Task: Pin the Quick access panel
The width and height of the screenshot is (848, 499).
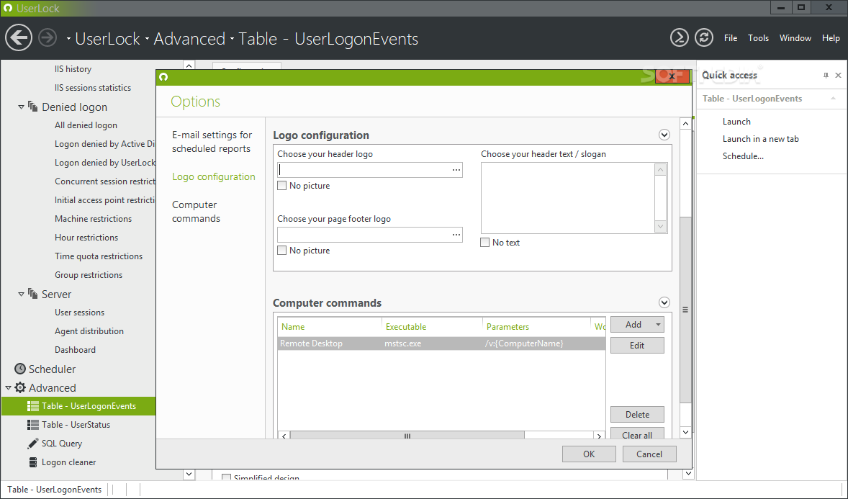Action: pos(826,75)
